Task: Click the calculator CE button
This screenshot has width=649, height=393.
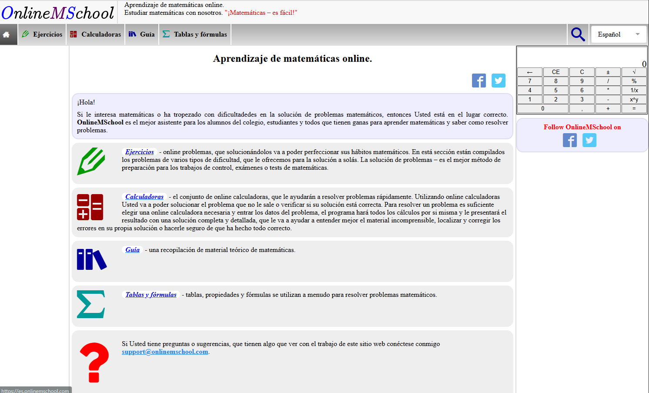Action: pyautogui.click(x=556, y=72)
